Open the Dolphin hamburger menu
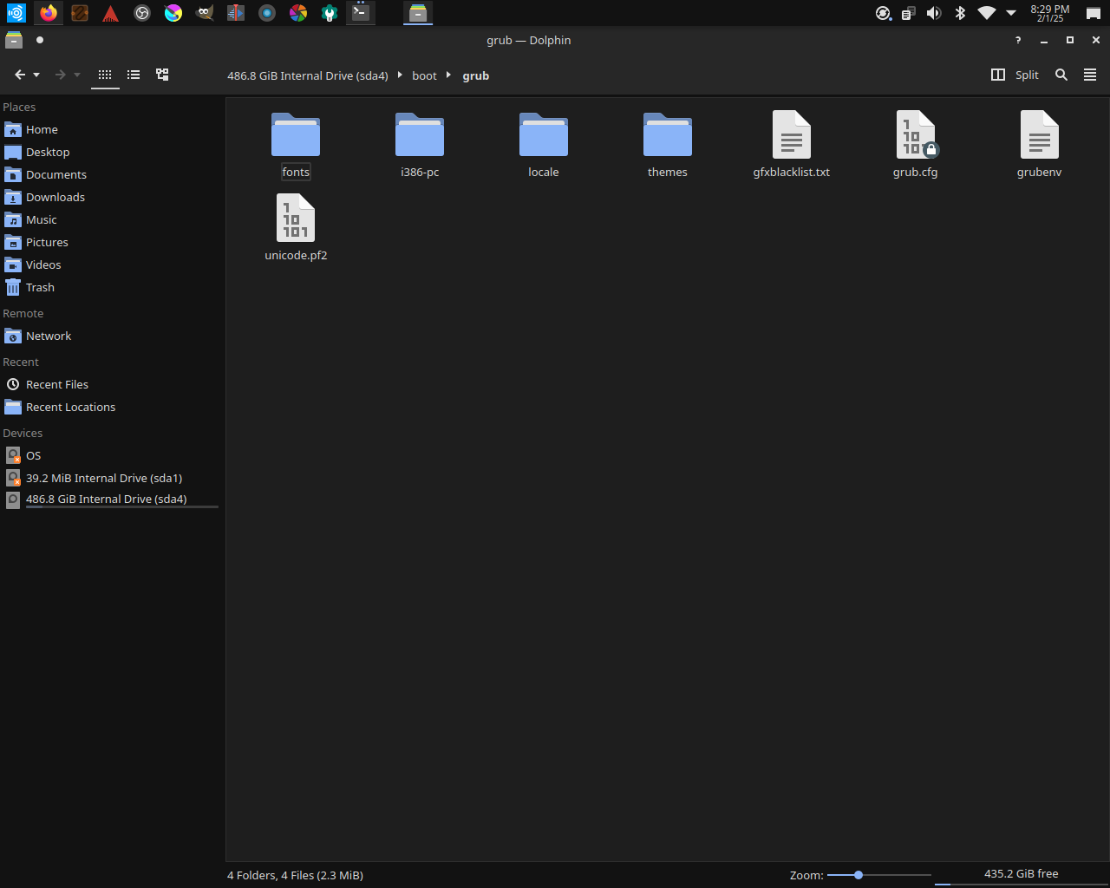The image size is (1110, 888). point(1090,75)
